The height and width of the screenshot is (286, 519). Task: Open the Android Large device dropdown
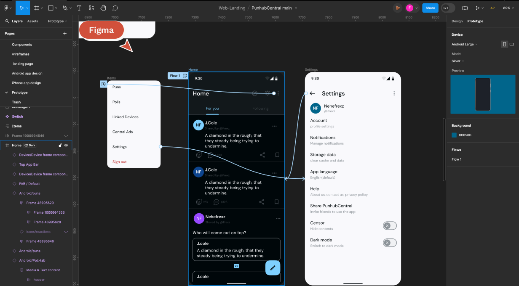click(465, 44)
